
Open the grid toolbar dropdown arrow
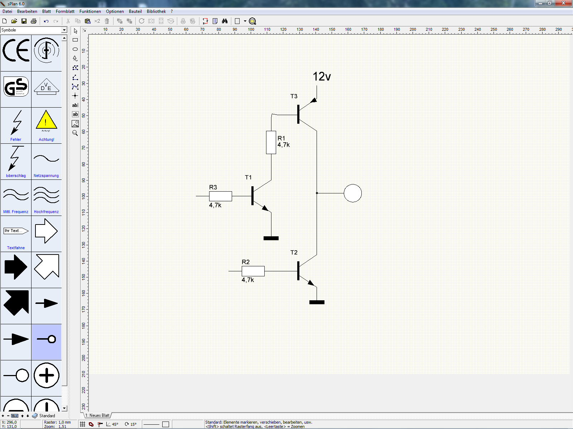[245, 21]
